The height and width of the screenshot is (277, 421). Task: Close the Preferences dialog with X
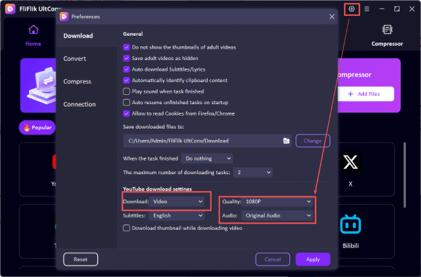point(332,17)
